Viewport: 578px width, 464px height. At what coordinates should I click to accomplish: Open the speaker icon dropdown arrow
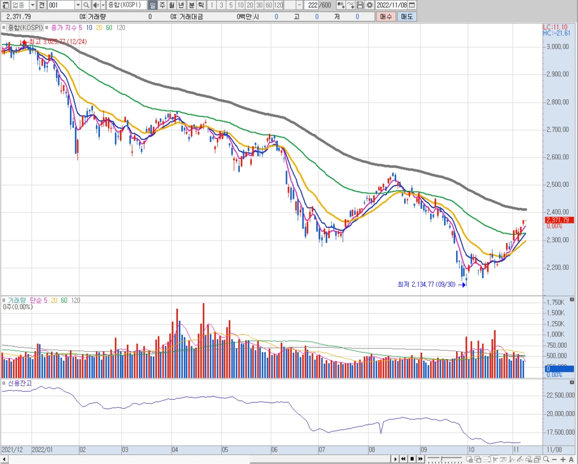click(103, 5)
